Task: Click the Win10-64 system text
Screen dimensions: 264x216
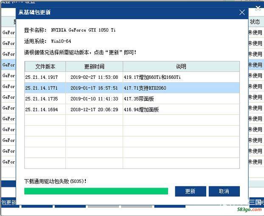Action: point(61,41)
